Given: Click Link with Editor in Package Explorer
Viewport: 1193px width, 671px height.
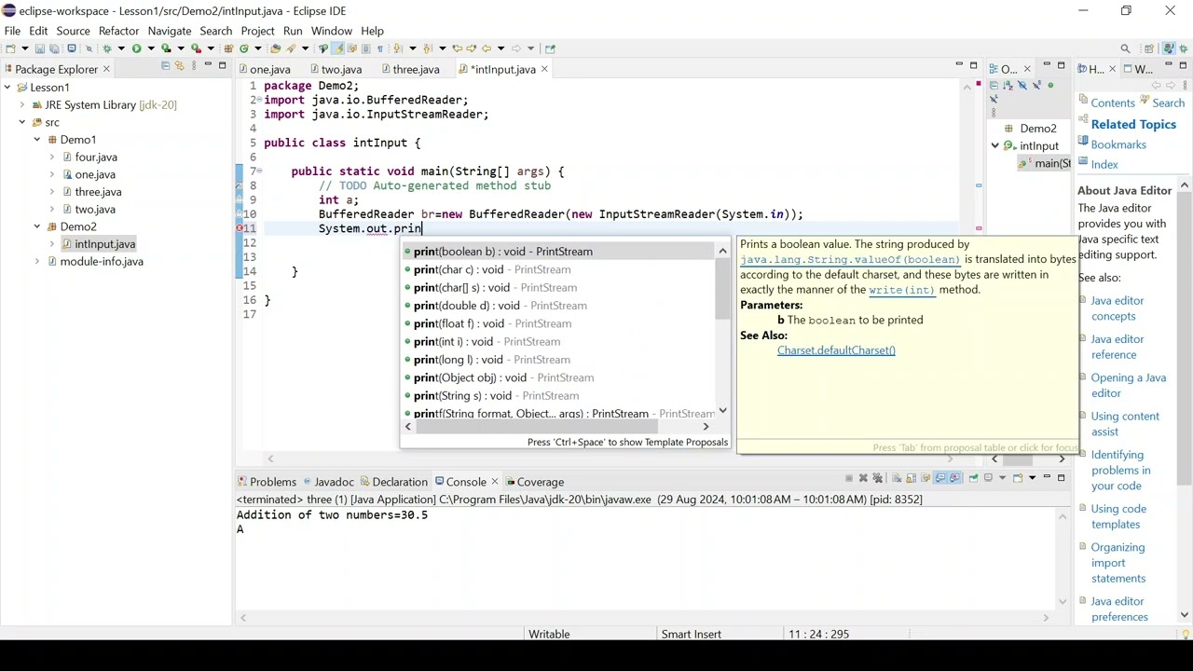Looking at the screenshot, I should coord(179,65).
